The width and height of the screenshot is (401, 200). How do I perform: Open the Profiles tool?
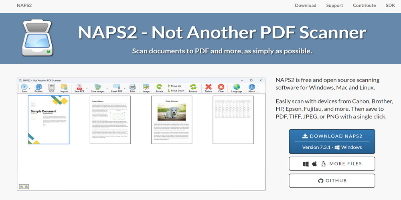[x=38, y=88]
